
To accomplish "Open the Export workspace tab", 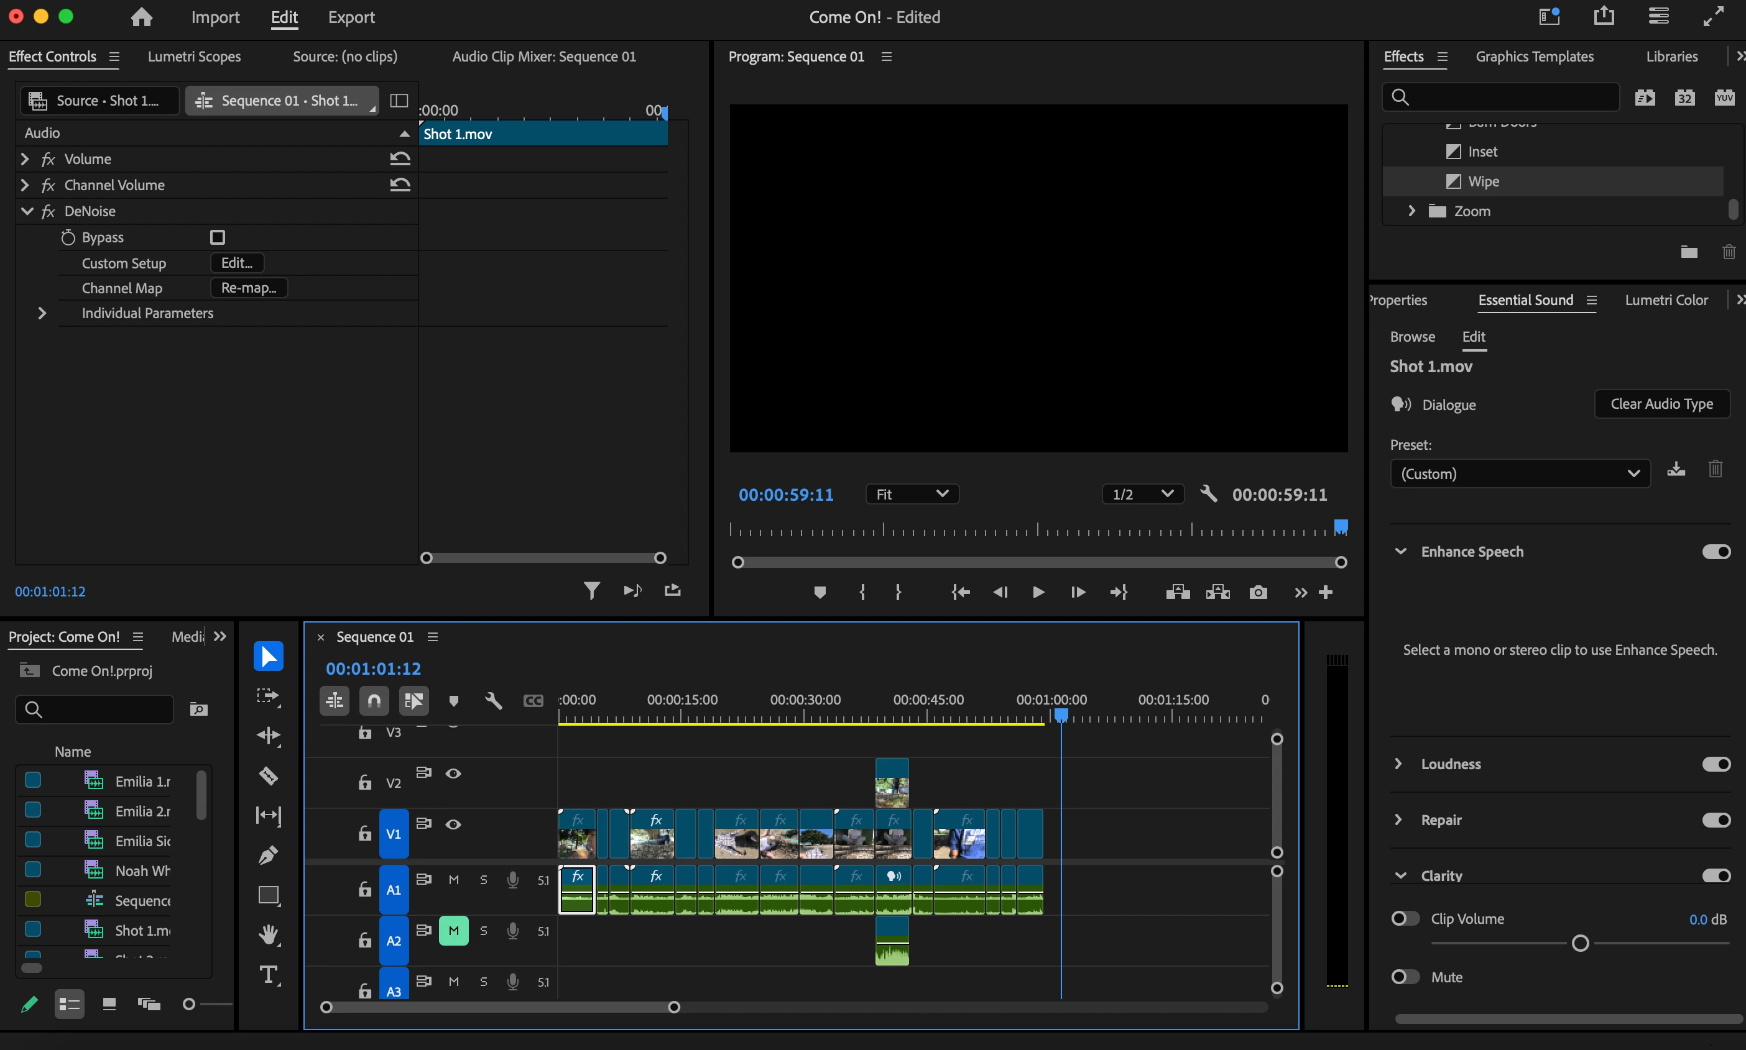I will click(x=351, y=17).
